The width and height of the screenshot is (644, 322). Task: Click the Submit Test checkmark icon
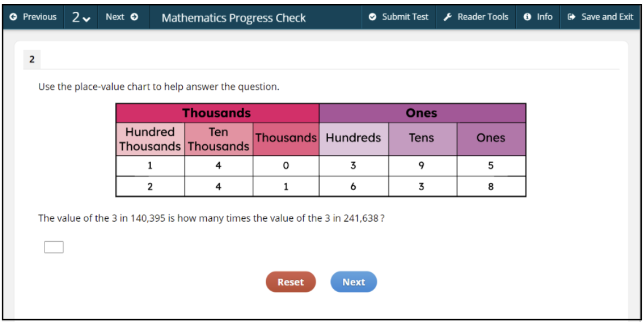(373, 17)
